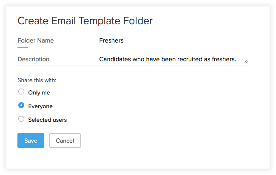This screenshot has height=175, width=276.
Task: Click the word 'Freshers' in the name field
Action: coord(111,40)
